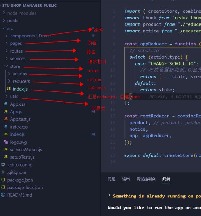Collapse the store folder chevron
Screen dimensions: 201x216
click(6, 66)
